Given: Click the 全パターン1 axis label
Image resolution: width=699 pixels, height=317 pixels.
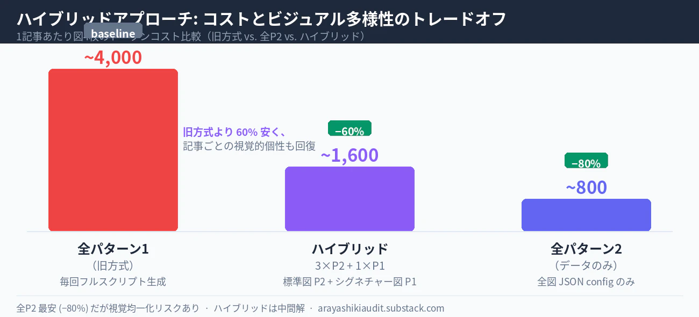Looking at the screenshot, I should tap(113, 249).
